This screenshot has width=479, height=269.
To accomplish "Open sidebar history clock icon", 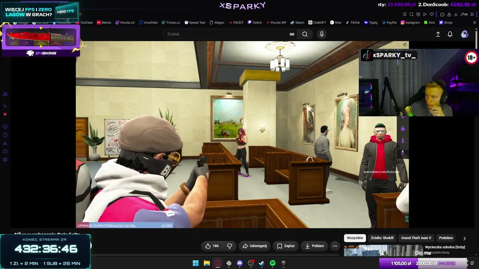I will tap(5, 135).
